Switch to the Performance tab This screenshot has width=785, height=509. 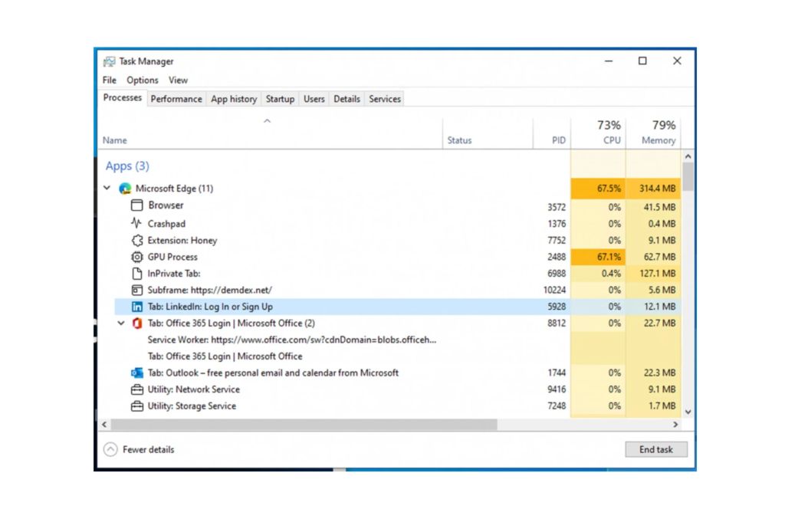(176, 99)
